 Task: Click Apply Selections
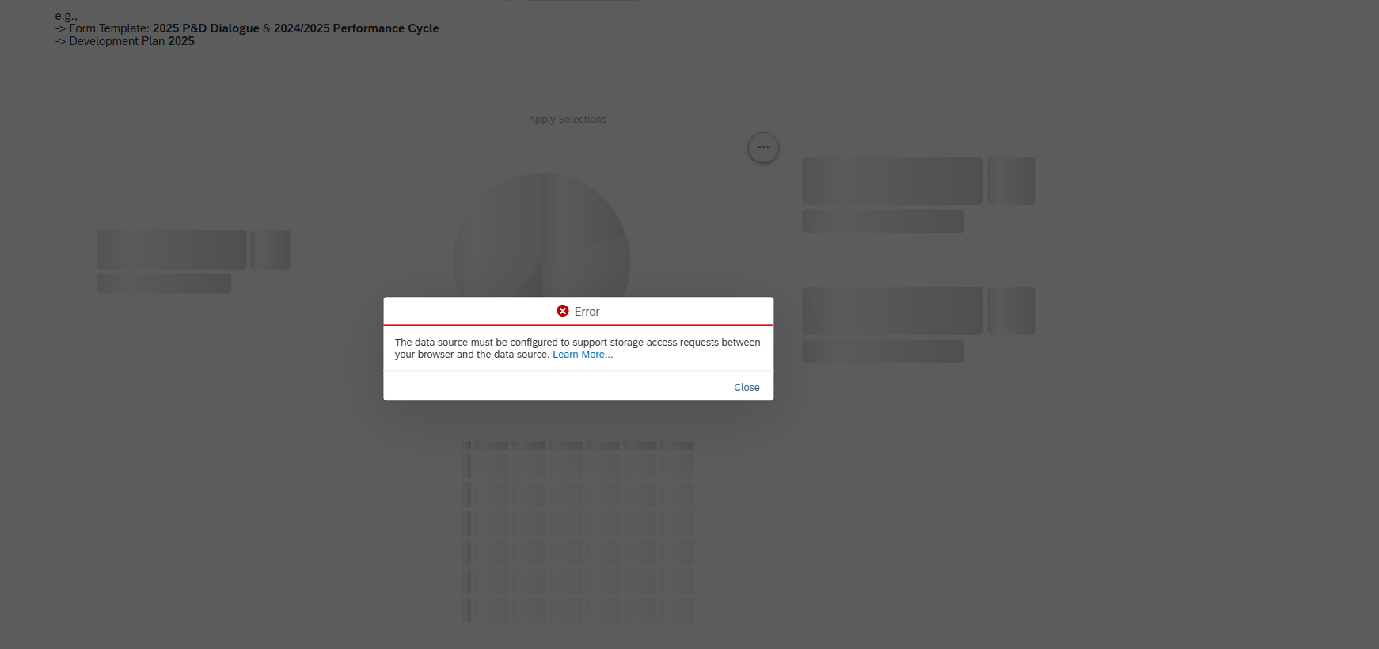[x=568, y=120]
